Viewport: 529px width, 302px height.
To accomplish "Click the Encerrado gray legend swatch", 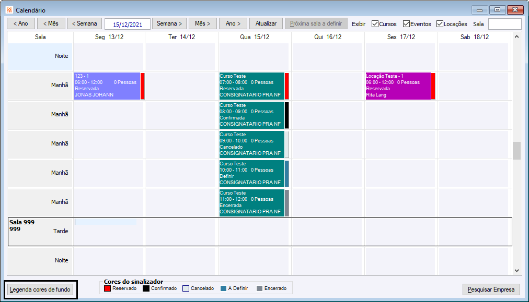I will click(259, 288).
